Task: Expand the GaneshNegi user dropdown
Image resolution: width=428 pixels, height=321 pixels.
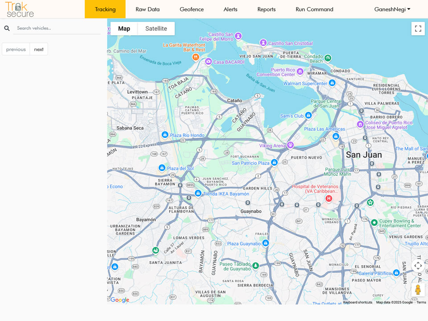Action: coord(392,9)
